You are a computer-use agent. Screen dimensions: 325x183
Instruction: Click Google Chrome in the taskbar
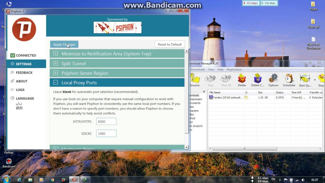[x=52, y=180]
